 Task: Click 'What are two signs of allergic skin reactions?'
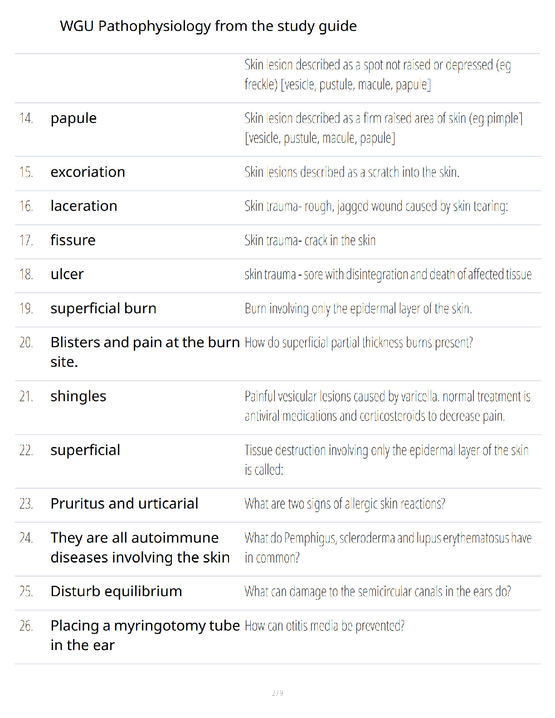click(x=345, y=504)
